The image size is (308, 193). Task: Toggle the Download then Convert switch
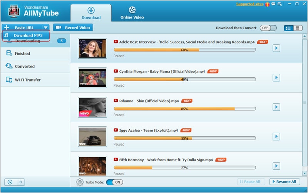tap(268, 28)
